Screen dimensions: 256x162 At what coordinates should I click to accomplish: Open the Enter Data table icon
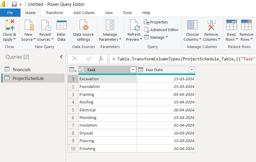(x=61, y=25)
